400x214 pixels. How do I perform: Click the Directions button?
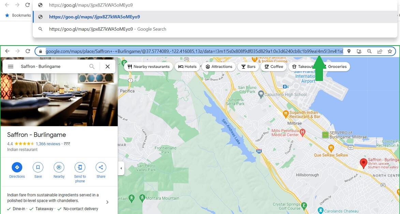pyautogui.click(x=17, y=170)
